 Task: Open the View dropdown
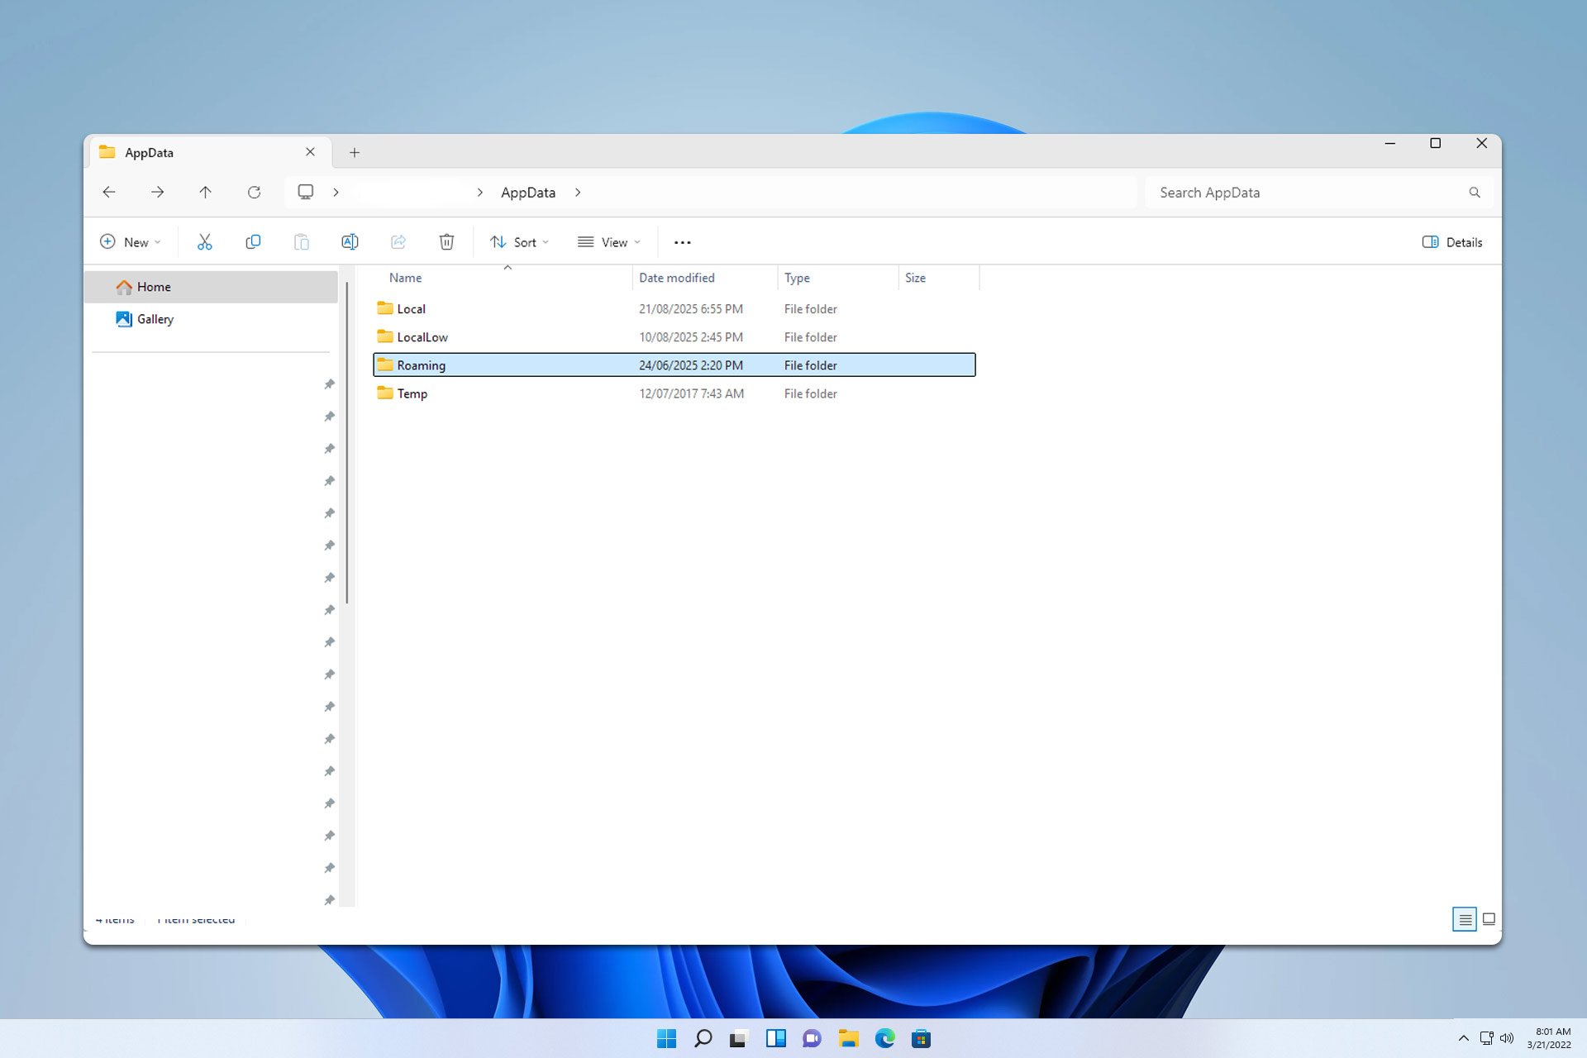tap(609, 242)
